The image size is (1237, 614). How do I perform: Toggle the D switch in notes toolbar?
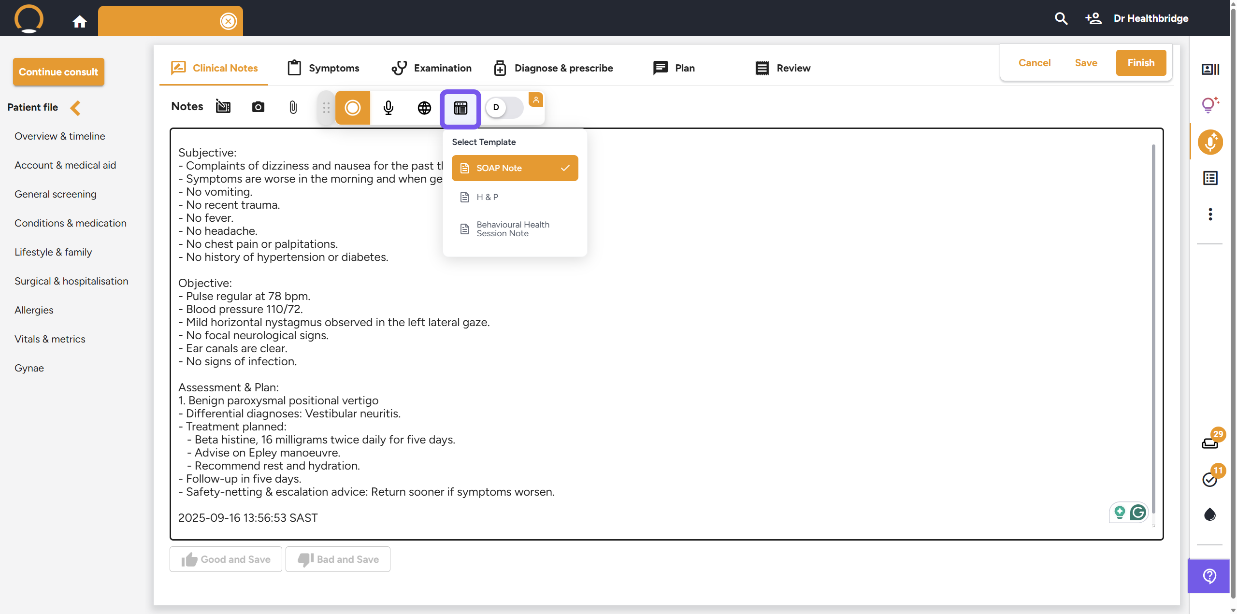click(503, 107)
